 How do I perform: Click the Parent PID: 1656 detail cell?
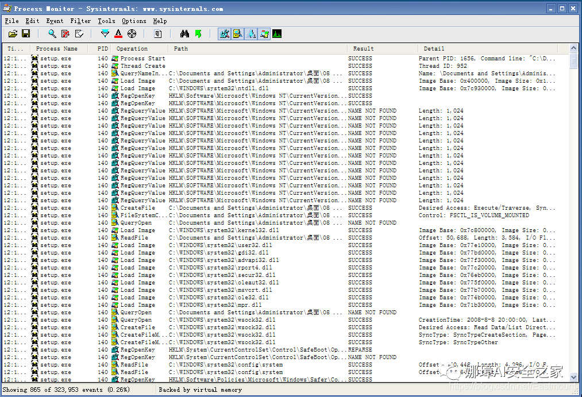coord(487,58)
